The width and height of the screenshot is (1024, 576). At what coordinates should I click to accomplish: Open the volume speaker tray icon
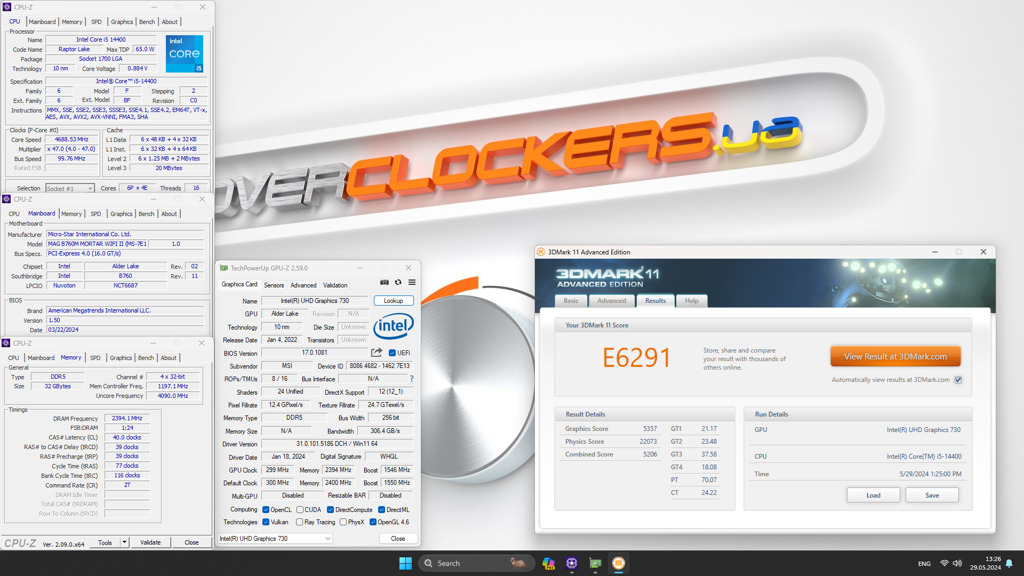pyautogui.click(x=957, y=563)
